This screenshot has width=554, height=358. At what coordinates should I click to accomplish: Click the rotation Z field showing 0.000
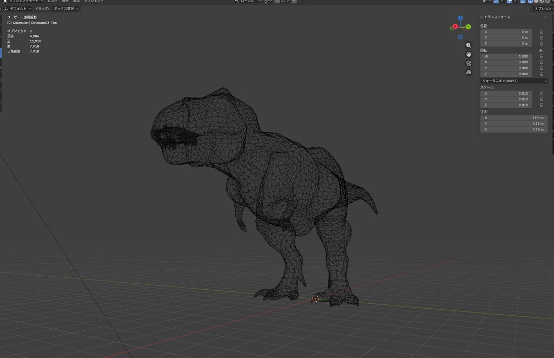(506, 74)
